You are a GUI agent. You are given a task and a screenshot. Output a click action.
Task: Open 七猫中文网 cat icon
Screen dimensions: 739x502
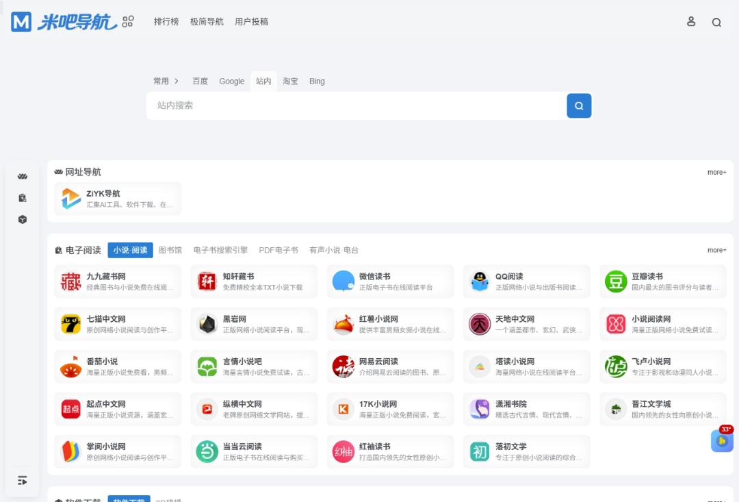click(71, 324)
